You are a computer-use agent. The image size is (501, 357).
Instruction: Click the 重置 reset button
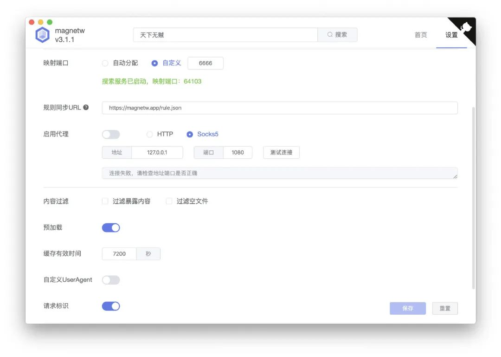(444, 308)
